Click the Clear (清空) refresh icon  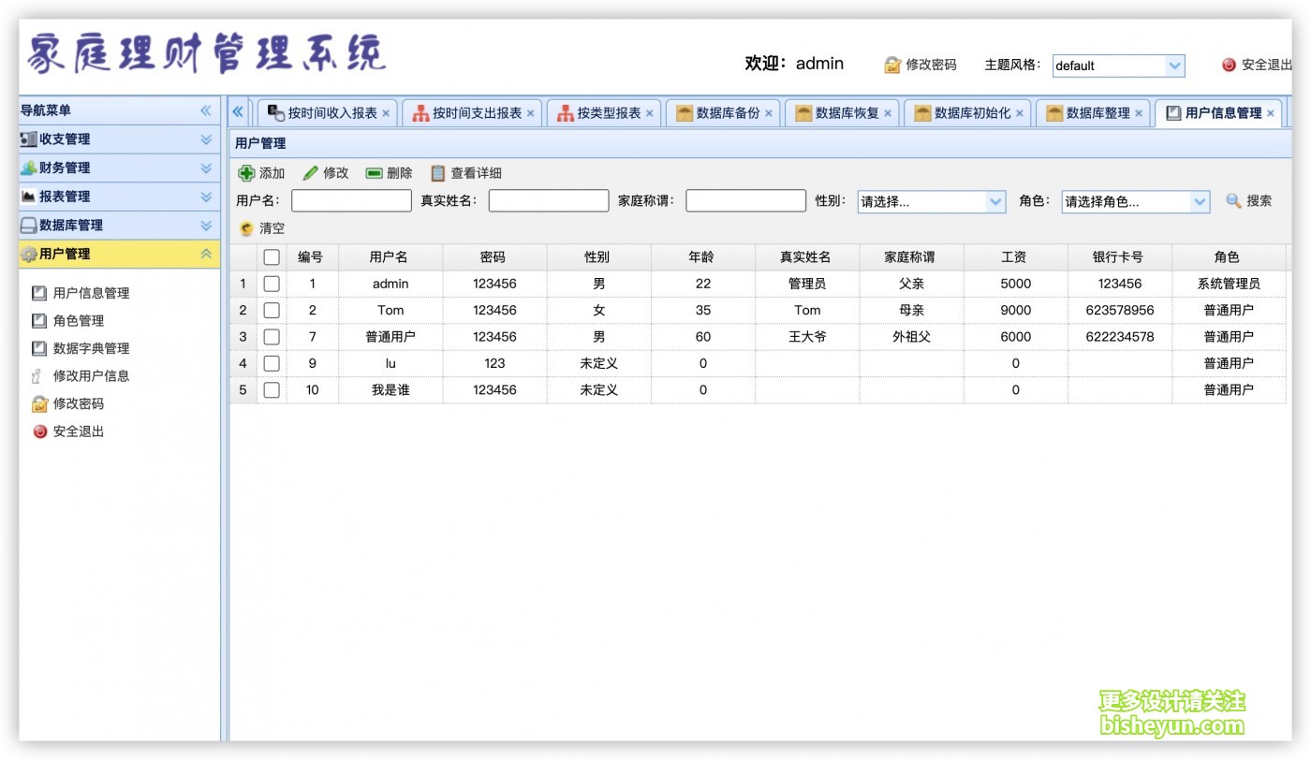click(246, 227)
